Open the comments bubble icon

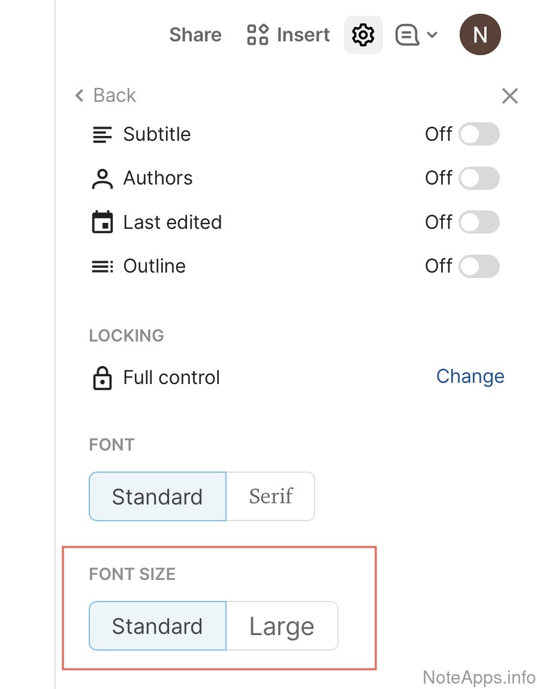coord(407,35)
